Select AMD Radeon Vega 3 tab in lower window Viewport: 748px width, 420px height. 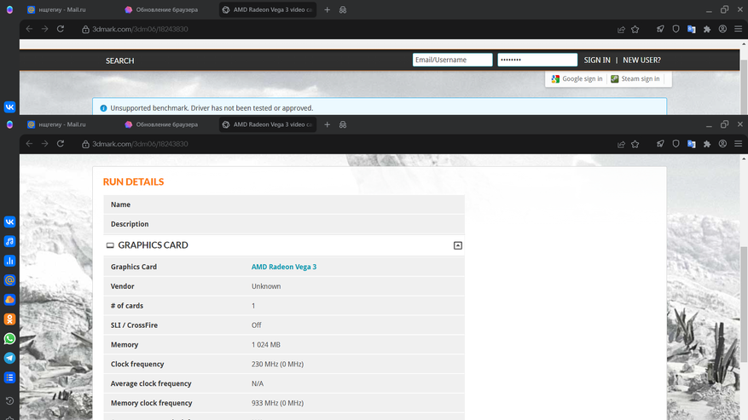[268, 124]
